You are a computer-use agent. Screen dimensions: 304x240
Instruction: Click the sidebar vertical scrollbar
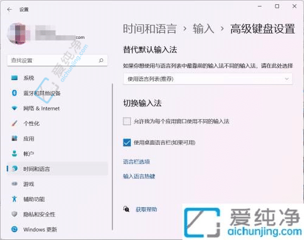point(112,157)
